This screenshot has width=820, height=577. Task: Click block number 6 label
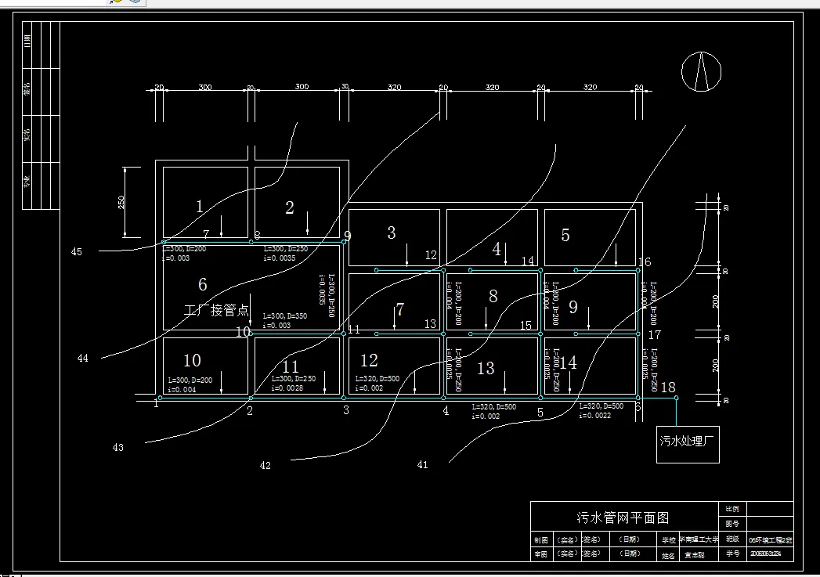[x=202, y=284]
